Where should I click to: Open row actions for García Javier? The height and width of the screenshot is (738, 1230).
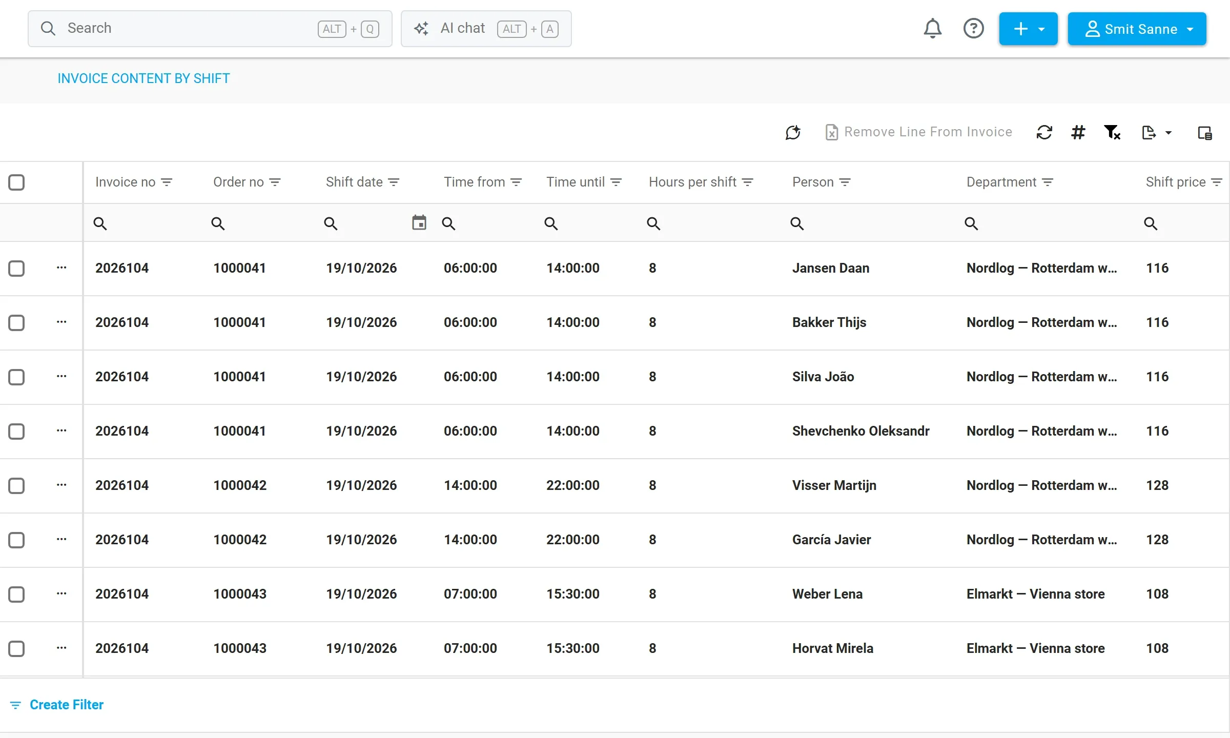point(61,540)
